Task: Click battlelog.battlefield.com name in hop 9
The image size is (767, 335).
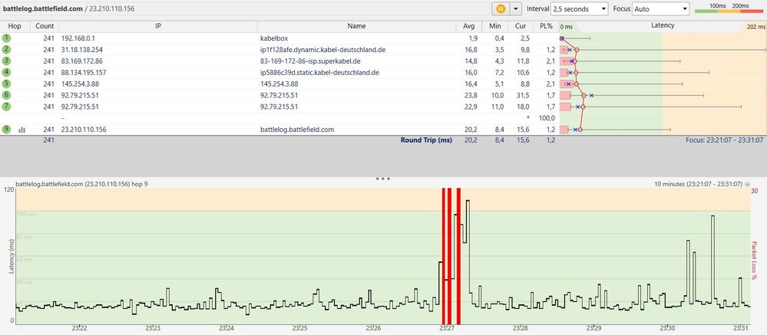Action: pos(297,130)
